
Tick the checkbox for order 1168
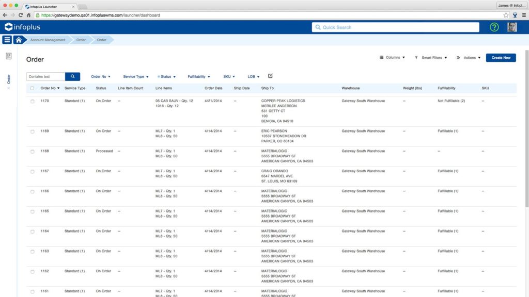click(x=32, y=152)
